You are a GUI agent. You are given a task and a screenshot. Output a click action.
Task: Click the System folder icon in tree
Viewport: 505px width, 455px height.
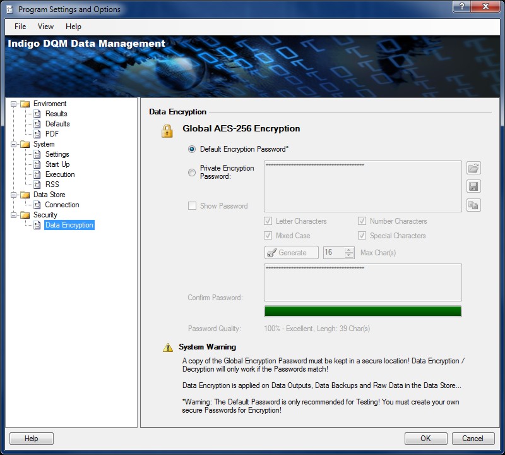point(25,144)
